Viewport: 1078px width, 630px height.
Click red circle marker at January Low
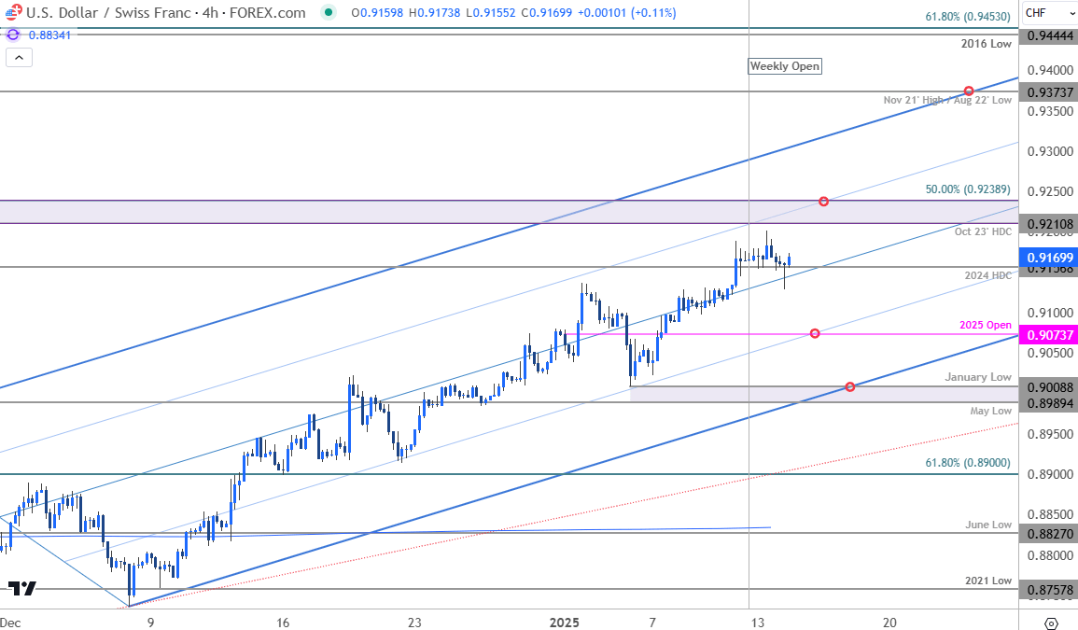tap(849, 386)
